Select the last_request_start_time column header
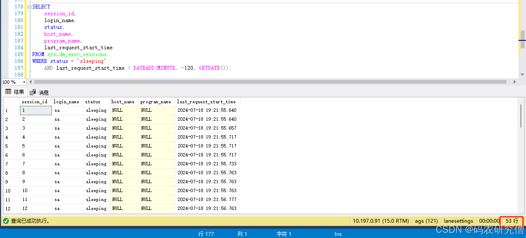This screenshot has height=238, width=526. (208, 102)
